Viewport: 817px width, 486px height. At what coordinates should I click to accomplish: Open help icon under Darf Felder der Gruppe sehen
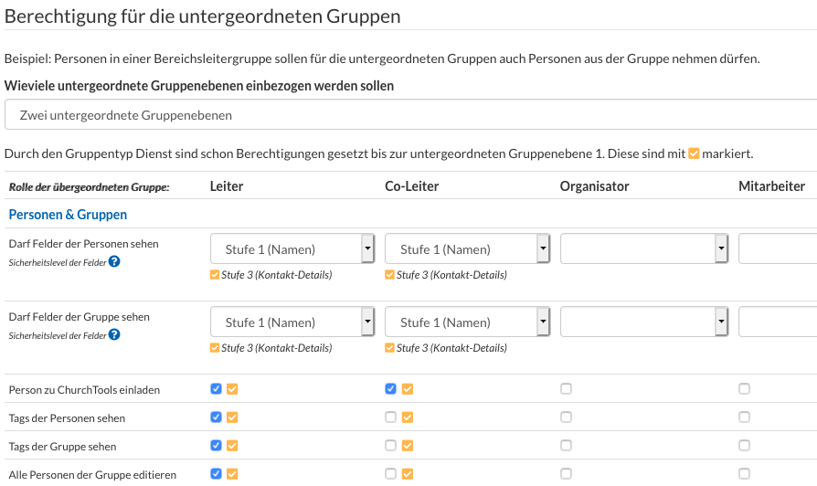click(x=114, y=334)
